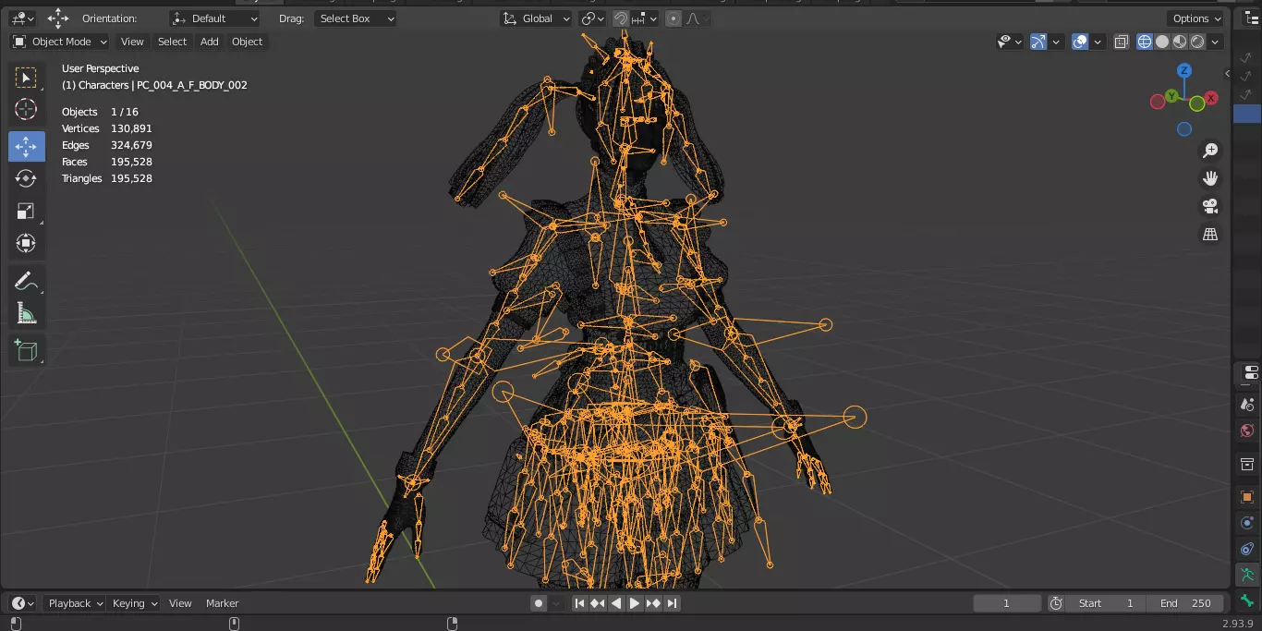Open World properties tab

pyautogui.click(x=1247, y=431)
